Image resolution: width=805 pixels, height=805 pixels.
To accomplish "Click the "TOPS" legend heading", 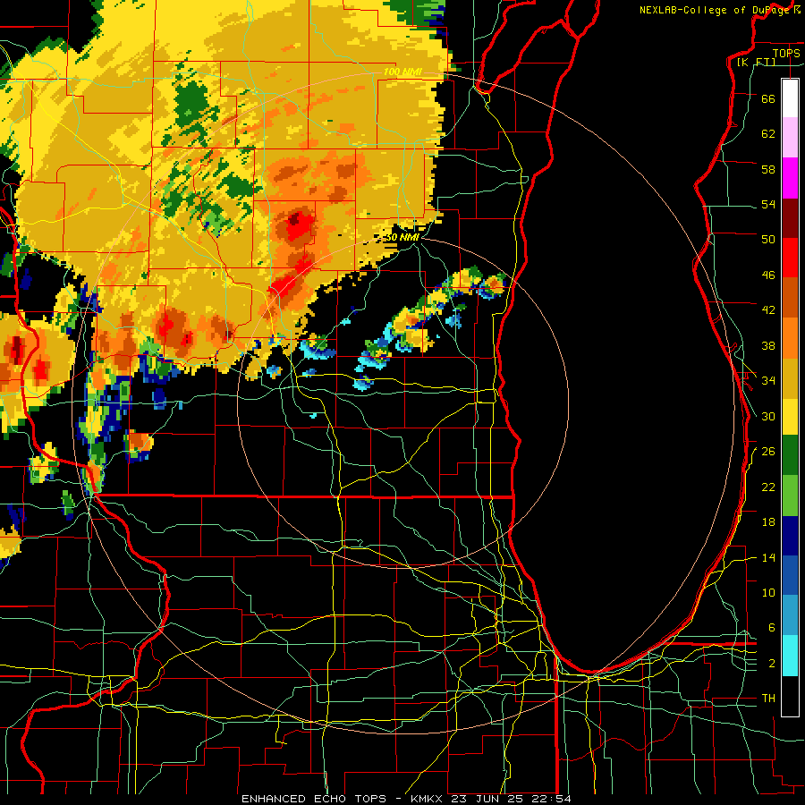I will (x=786, y=53).
